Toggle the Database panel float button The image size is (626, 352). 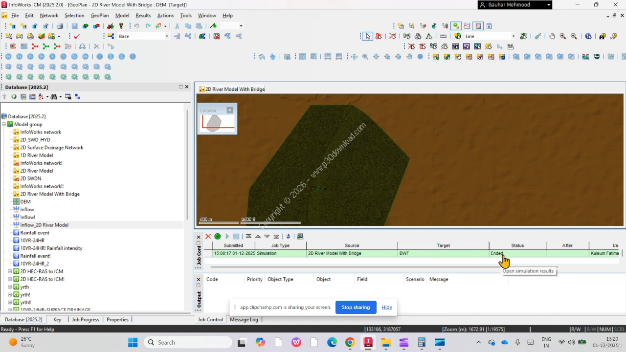tap(180, 87)
